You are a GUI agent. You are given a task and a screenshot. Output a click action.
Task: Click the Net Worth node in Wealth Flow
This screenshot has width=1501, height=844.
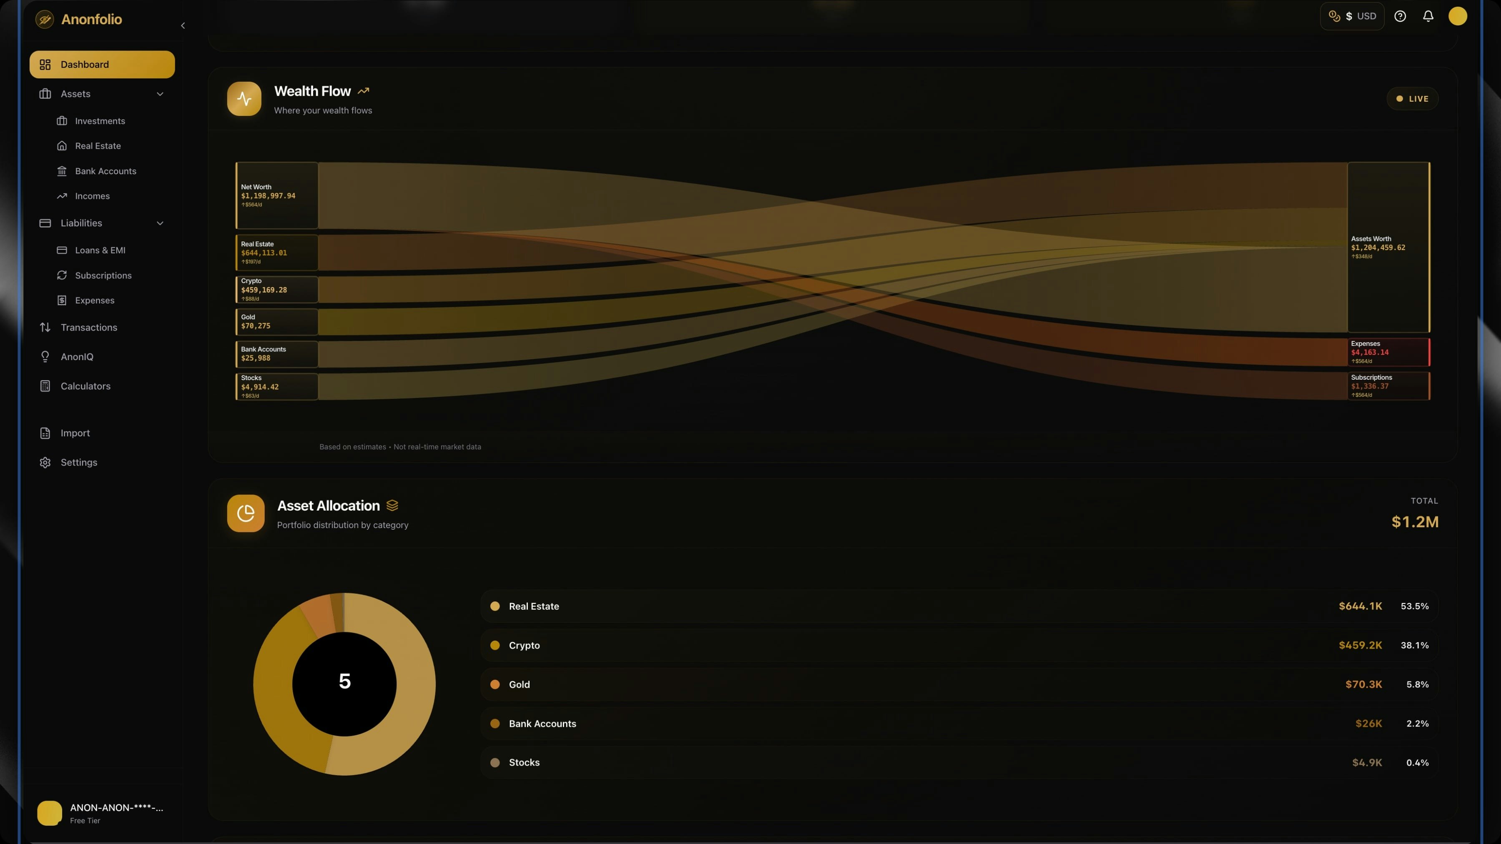[x=277, y=196]
